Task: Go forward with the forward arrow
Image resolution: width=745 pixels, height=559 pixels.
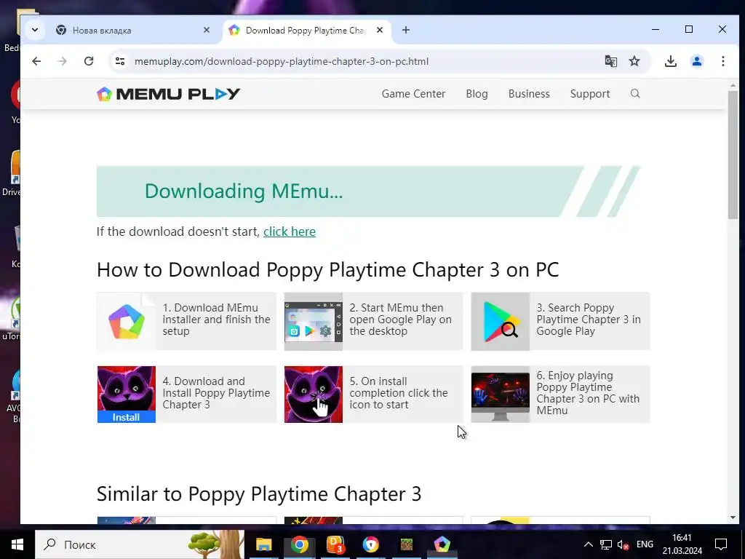Action: [63, 61]
